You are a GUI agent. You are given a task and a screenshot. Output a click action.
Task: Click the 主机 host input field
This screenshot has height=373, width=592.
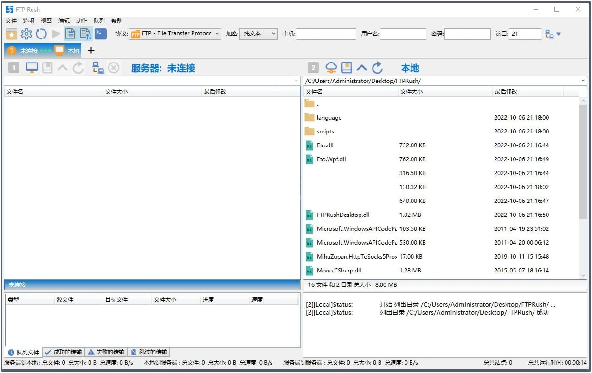tap(326, 34)
